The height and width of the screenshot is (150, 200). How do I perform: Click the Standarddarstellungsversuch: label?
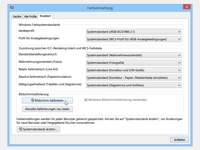point(38,54)
